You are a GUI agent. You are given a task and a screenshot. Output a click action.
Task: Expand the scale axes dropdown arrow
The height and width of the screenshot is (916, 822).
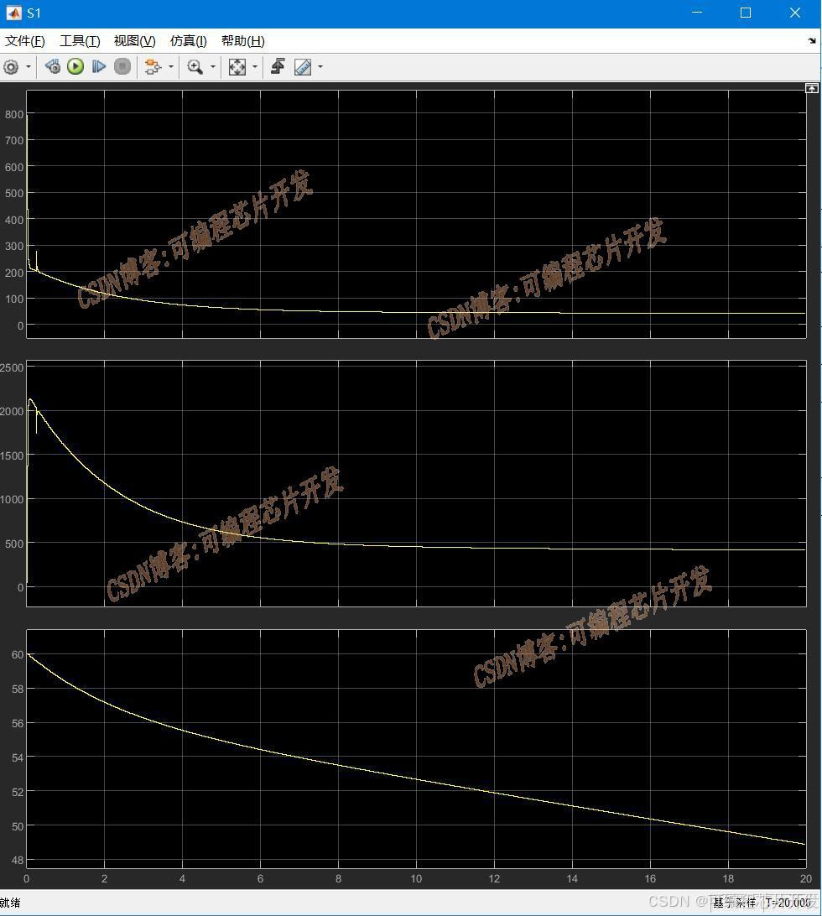255,67
